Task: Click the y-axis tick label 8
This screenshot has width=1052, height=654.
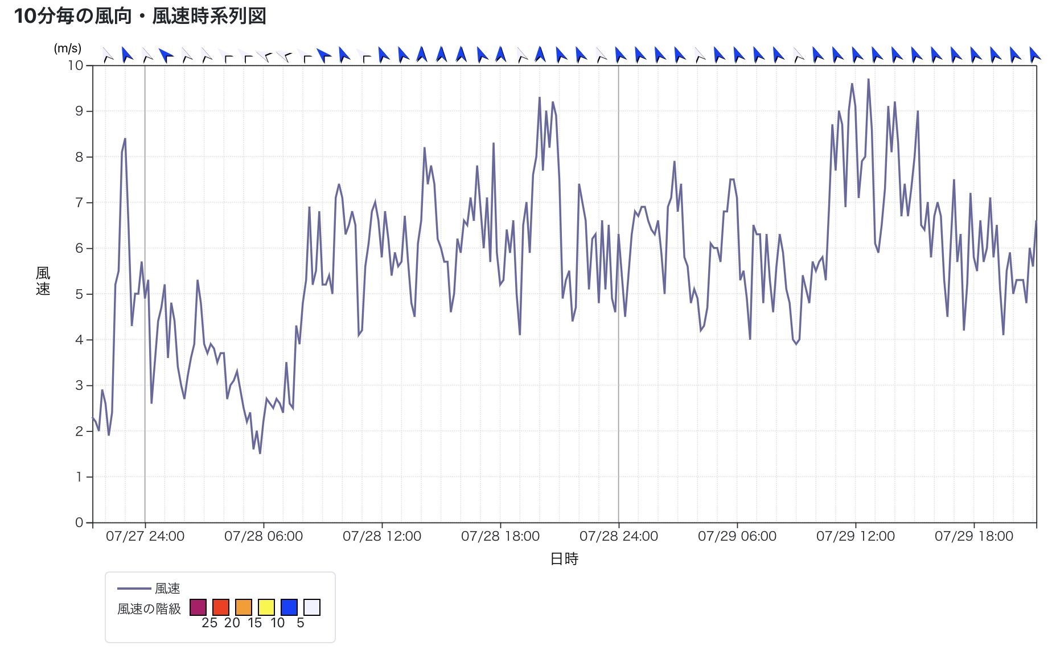Action: tap(80, 157)
